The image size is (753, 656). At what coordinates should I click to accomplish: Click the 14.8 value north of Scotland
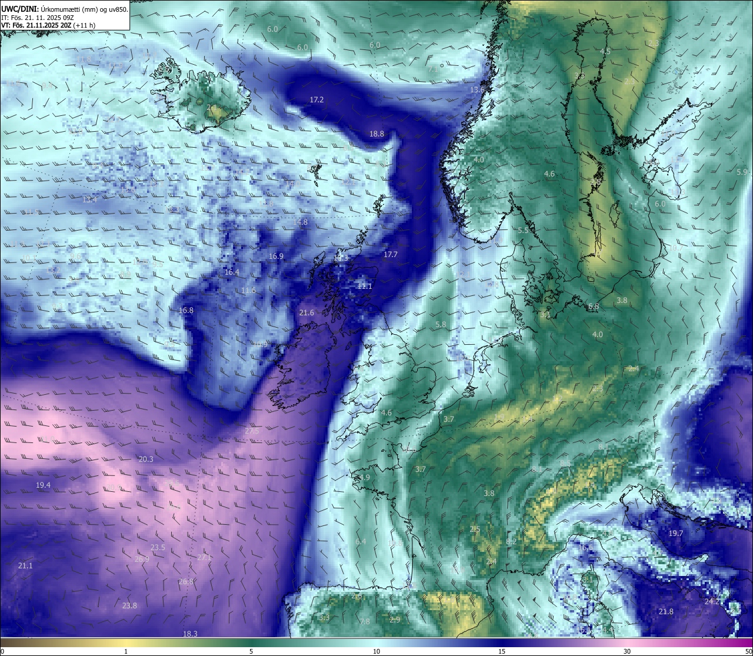click(x=300, y=222)
